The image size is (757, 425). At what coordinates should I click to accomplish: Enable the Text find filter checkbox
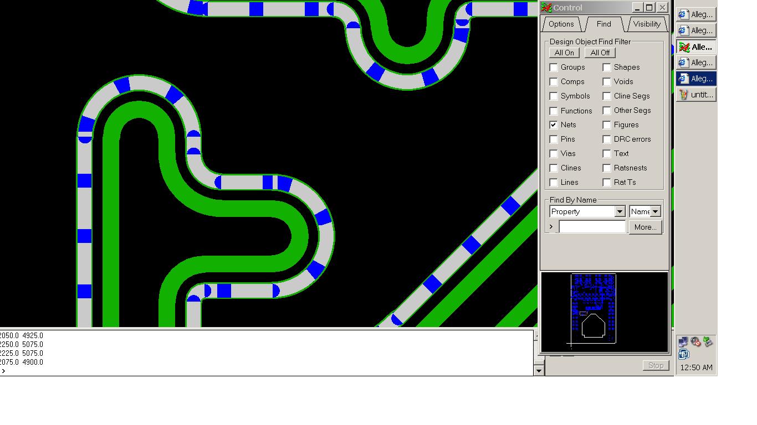(x=607, y=153)
